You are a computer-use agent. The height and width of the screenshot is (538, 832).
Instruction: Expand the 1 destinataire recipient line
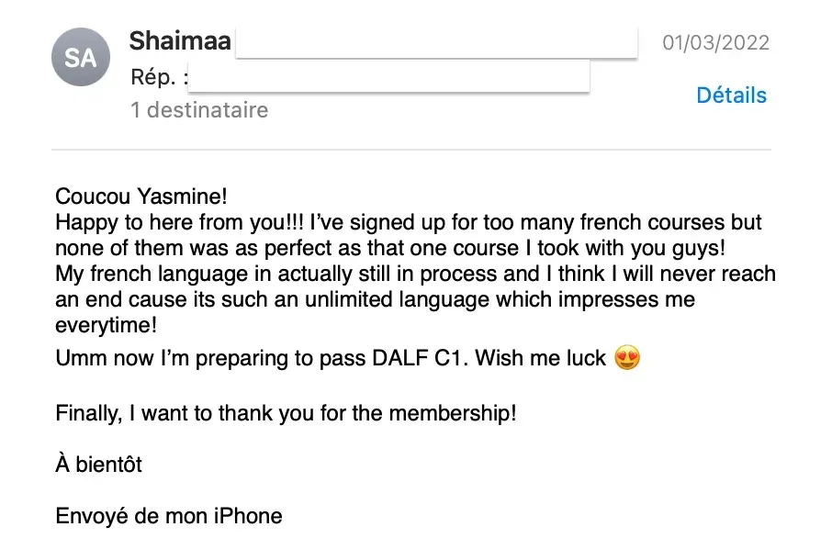coord(199,110)
